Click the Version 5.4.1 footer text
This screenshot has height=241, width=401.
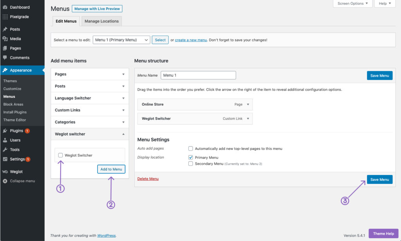[x=354, y=236]
